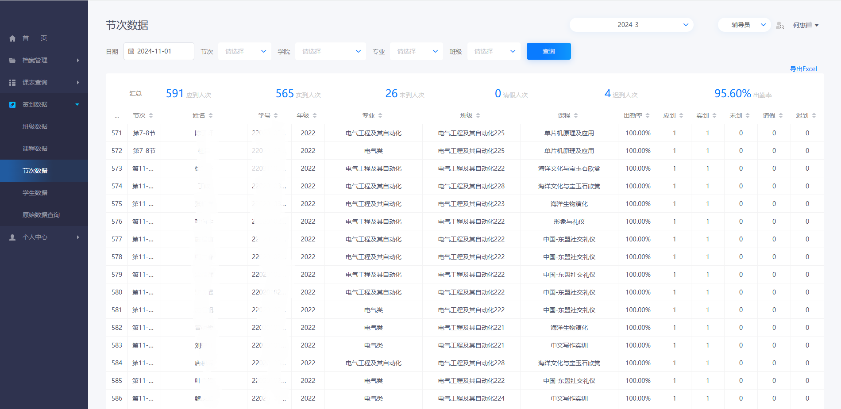Expand the 档案管理 submenu arrow
841x409 pixels.
point(78,60)
